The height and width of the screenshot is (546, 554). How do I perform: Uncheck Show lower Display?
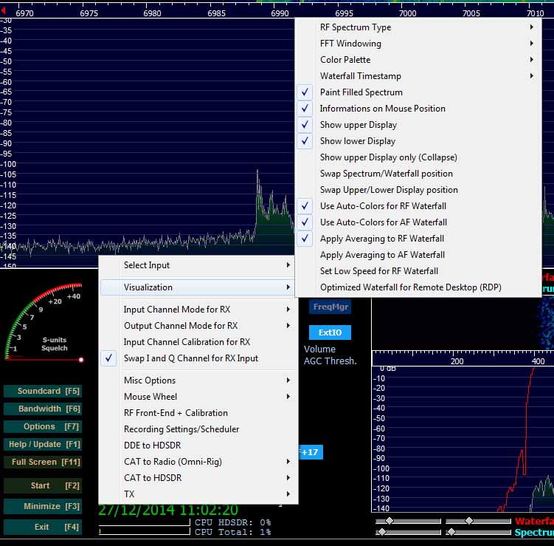pyautogui.click(x=418, y=141)
